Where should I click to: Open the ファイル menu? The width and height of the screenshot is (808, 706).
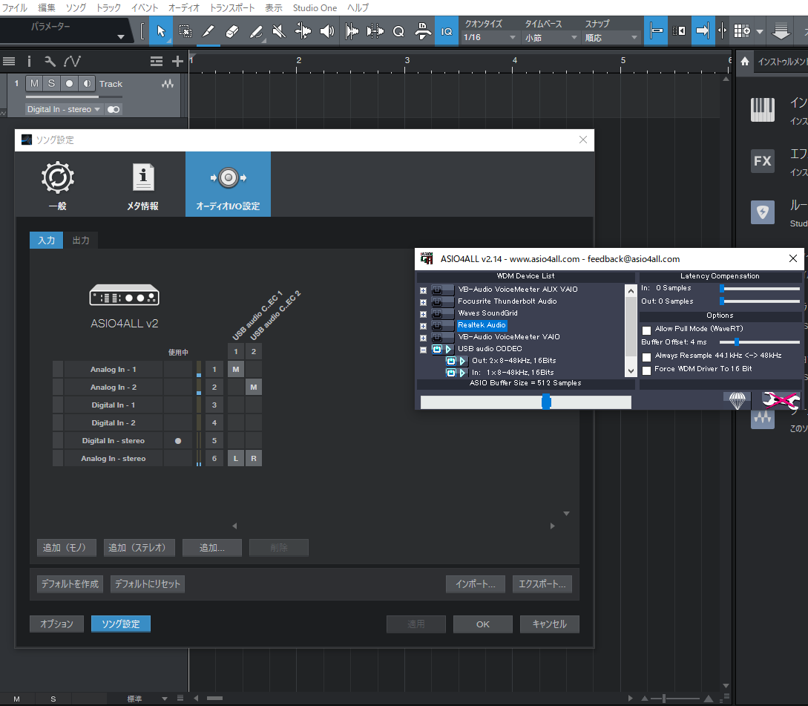coord(14,7)
